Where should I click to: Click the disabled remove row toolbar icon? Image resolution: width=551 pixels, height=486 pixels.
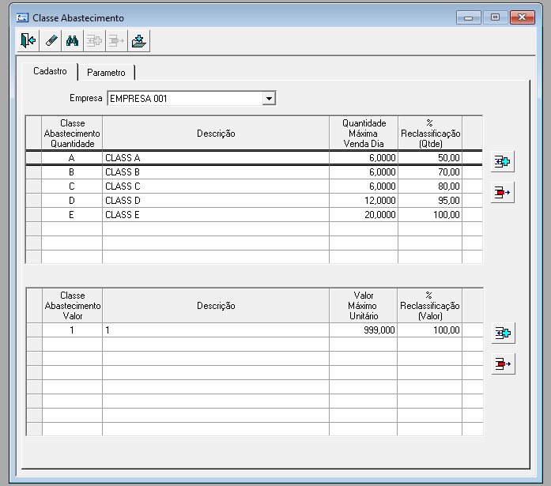click(x=116, y=41)
